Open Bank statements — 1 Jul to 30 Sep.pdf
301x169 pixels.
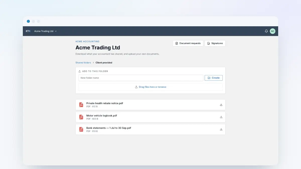click(150, 129)
